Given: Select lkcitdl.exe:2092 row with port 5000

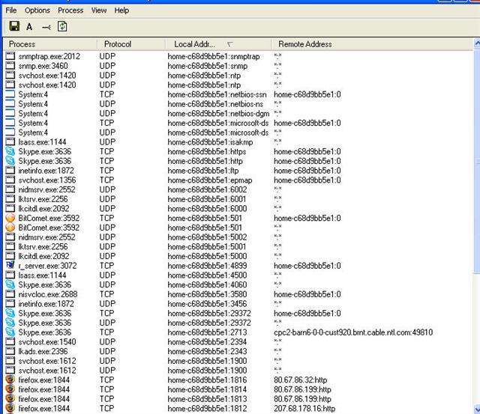Looking at the screenshot, I should click(238, 256).
